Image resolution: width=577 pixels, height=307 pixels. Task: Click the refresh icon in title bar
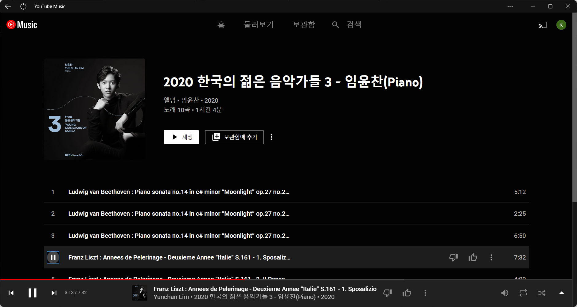pyautogui.click(x=23, y=6)
